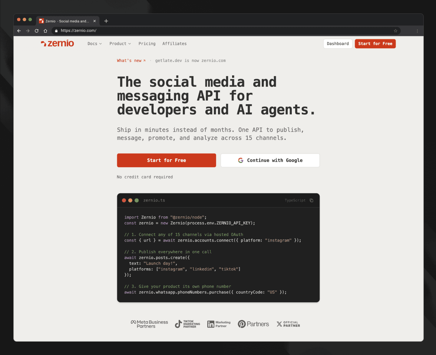Click the Zernio logo in the header
Screen dimensions: 436x355
coord(57,43)
